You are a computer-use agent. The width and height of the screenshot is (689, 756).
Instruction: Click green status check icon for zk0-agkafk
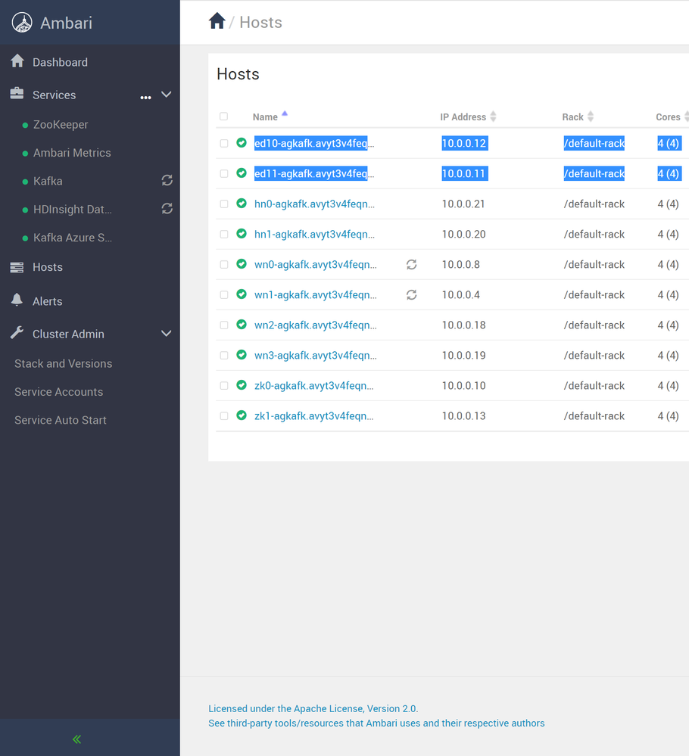pos(242,385)
